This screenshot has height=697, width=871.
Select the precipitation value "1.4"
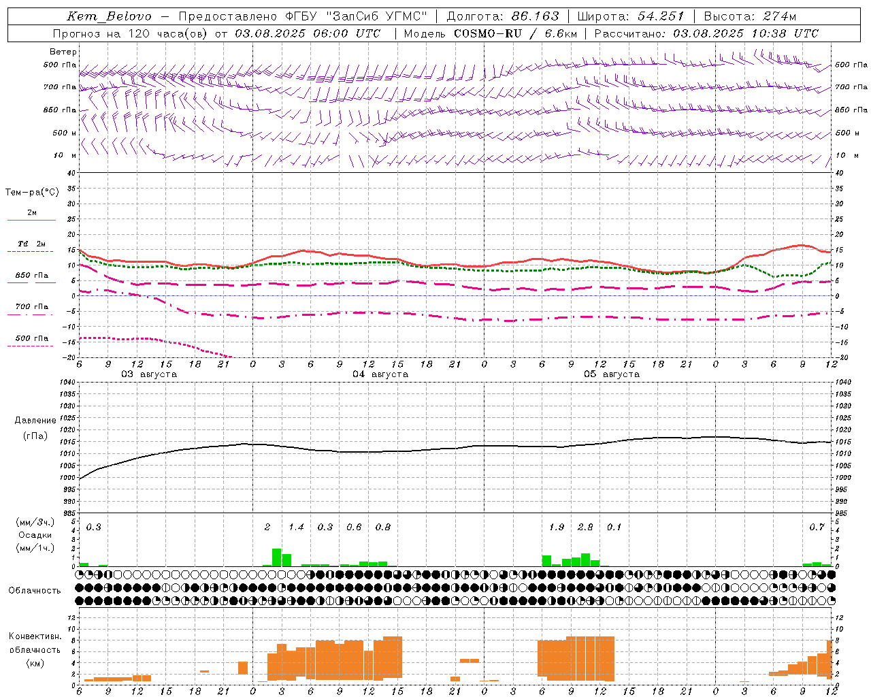(296, 527)
